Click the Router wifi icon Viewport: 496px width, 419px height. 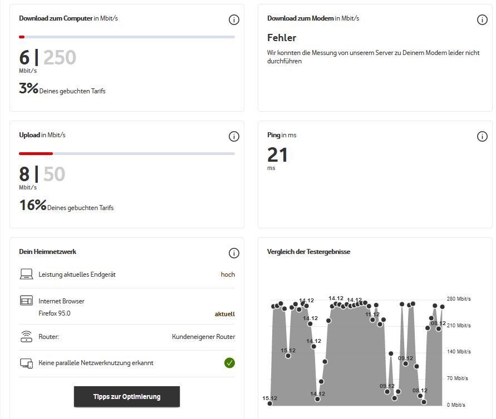click(x=26, y=337)
